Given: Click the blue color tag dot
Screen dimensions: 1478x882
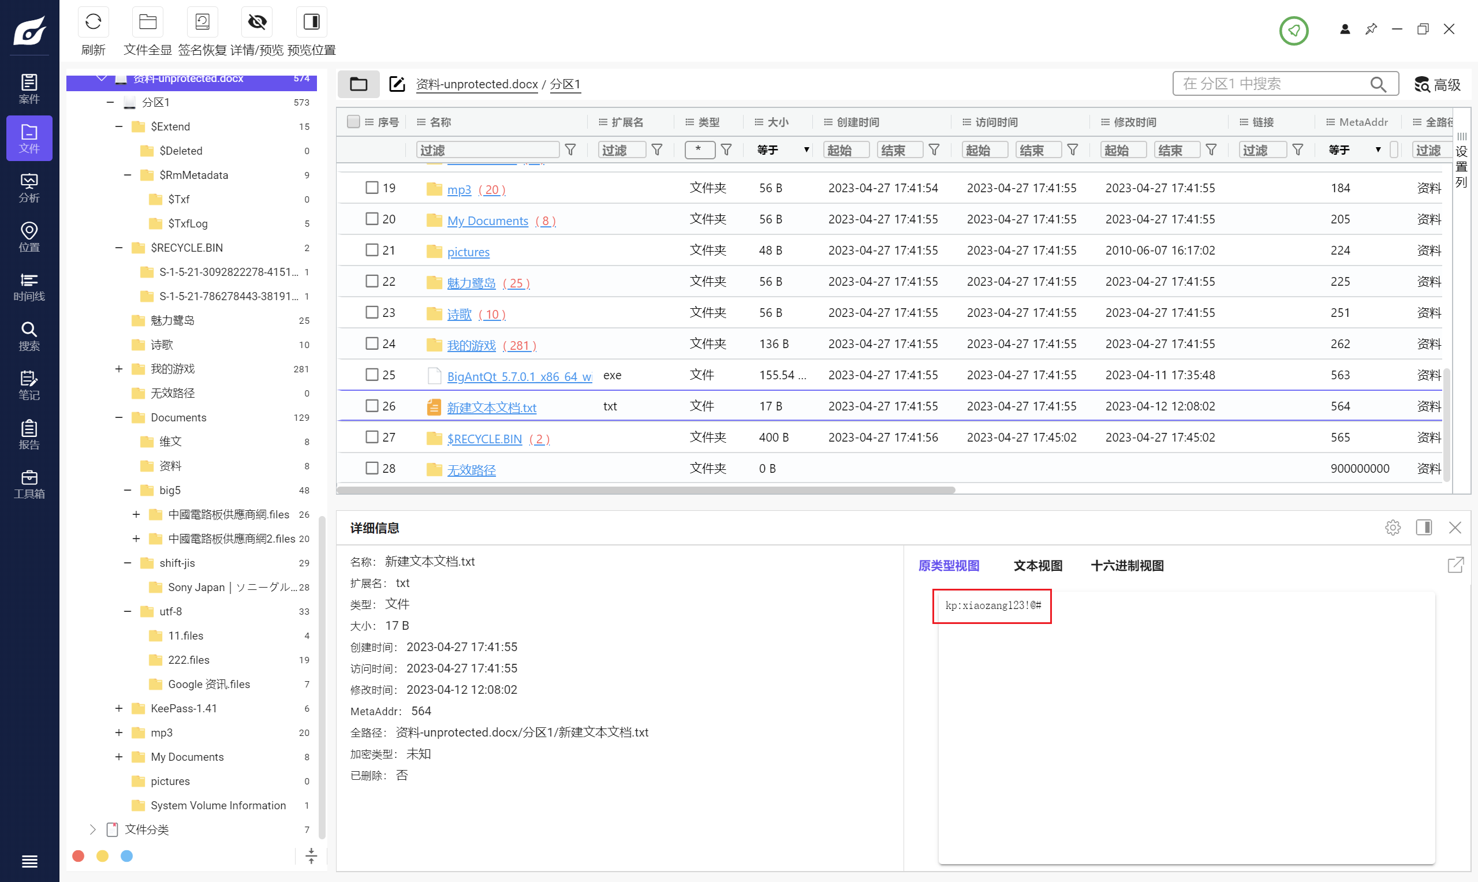Looking at the screenshot, I should [x=126, y=856].
